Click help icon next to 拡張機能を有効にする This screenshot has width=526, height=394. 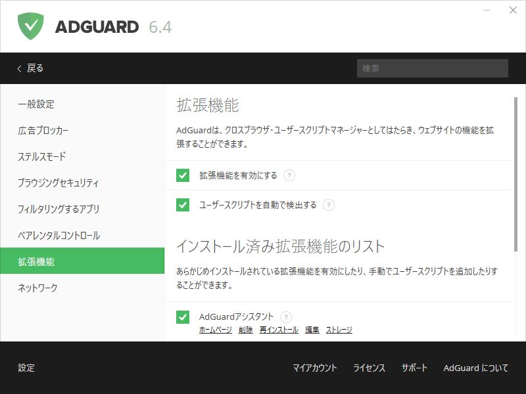tap(289, 175)
